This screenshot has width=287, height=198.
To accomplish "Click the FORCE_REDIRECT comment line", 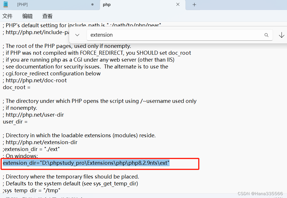I will (x=97, y=53).
